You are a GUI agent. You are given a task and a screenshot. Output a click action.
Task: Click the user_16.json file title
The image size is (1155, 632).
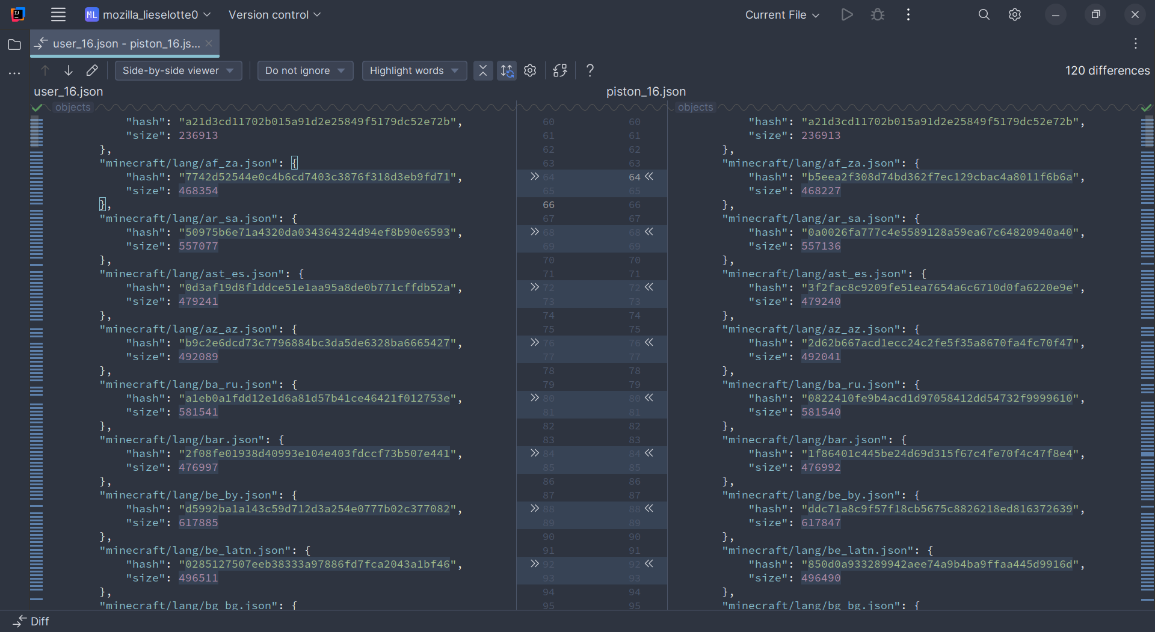pyautogui.click(x=69, y=91)
